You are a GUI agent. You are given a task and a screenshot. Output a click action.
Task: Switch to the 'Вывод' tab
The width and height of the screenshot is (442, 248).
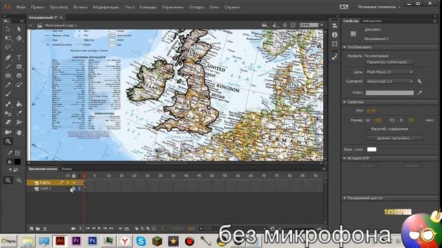tap(66, 169)
